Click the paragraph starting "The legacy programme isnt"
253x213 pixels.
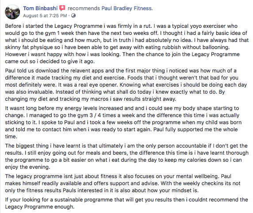click(x=123, y=183)
